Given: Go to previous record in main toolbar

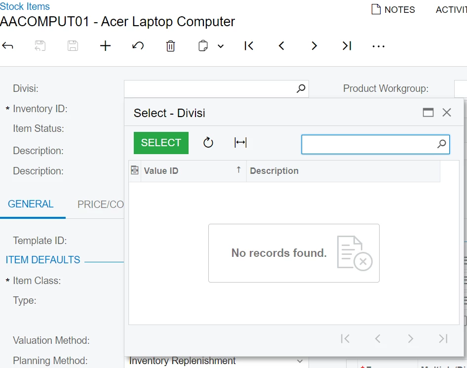Looking at the screenshot, I should click(x=281, y=46).
